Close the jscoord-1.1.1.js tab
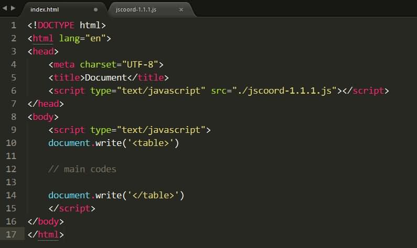The width and height of the screenshot is (417, 248). 181,10
